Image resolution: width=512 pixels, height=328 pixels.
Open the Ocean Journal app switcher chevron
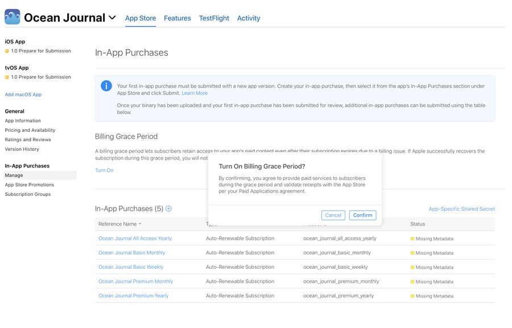coord(112,18)
